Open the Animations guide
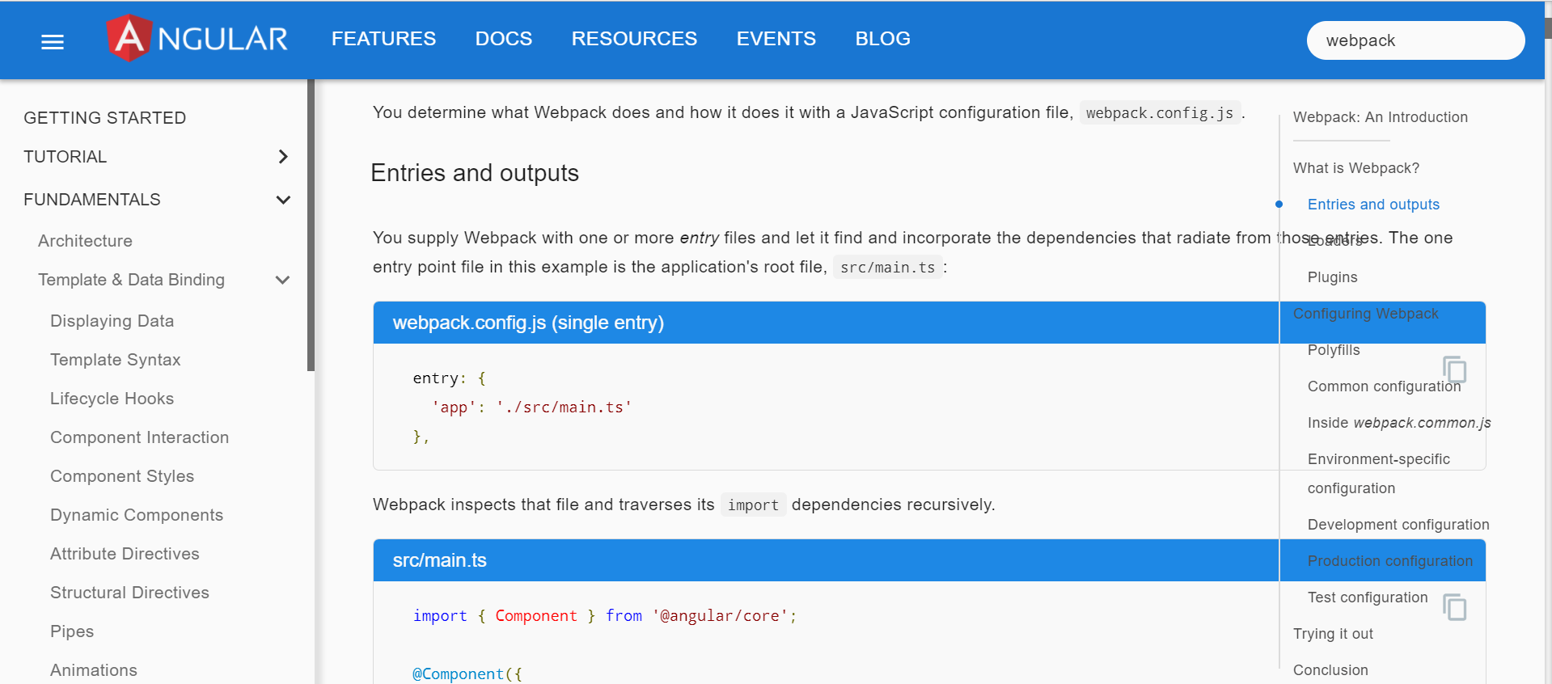The height and width of the screenshot is (684, 1552). (x=94, y=670)
